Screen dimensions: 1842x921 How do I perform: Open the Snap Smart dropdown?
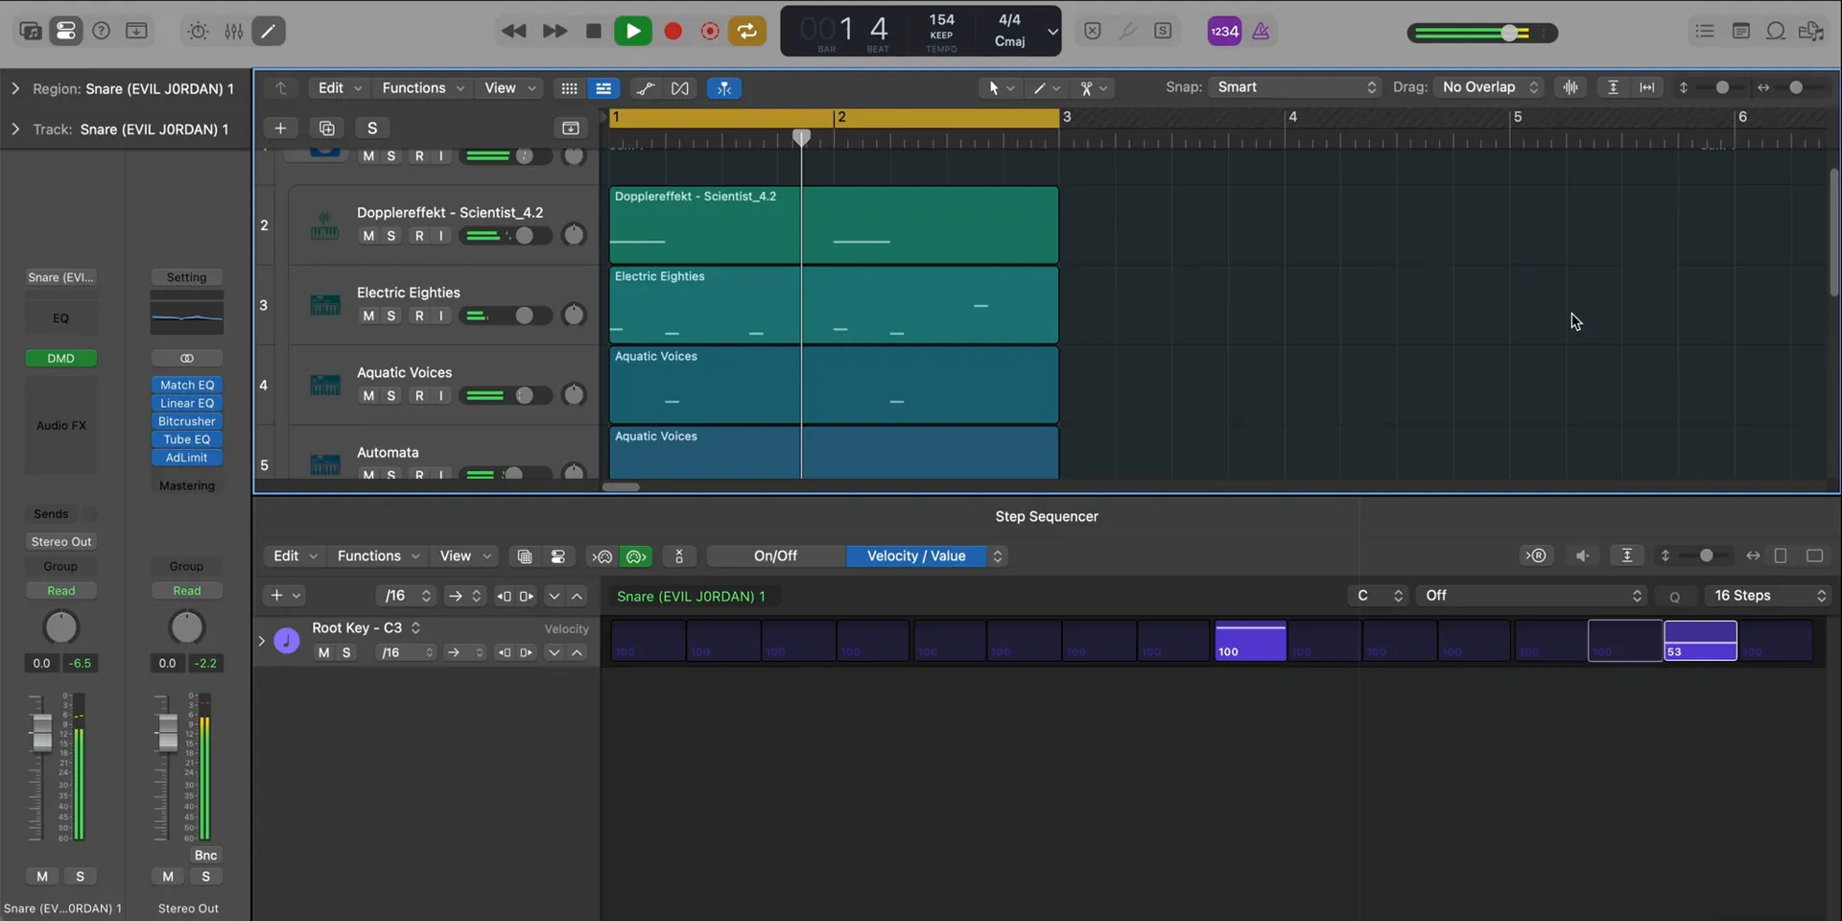1295,87
